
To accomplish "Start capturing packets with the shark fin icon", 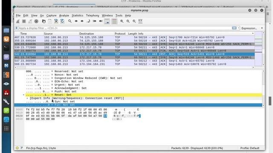I will (x=18, y=21).
